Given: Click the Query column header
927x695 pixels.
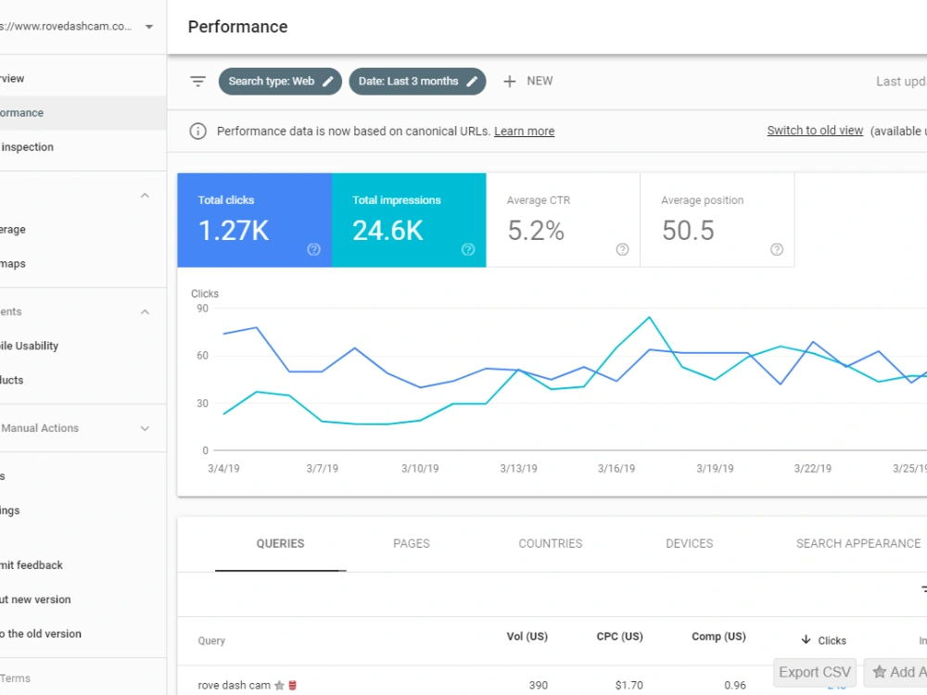Looking at the screenshot, I should (x=211, y=640).
